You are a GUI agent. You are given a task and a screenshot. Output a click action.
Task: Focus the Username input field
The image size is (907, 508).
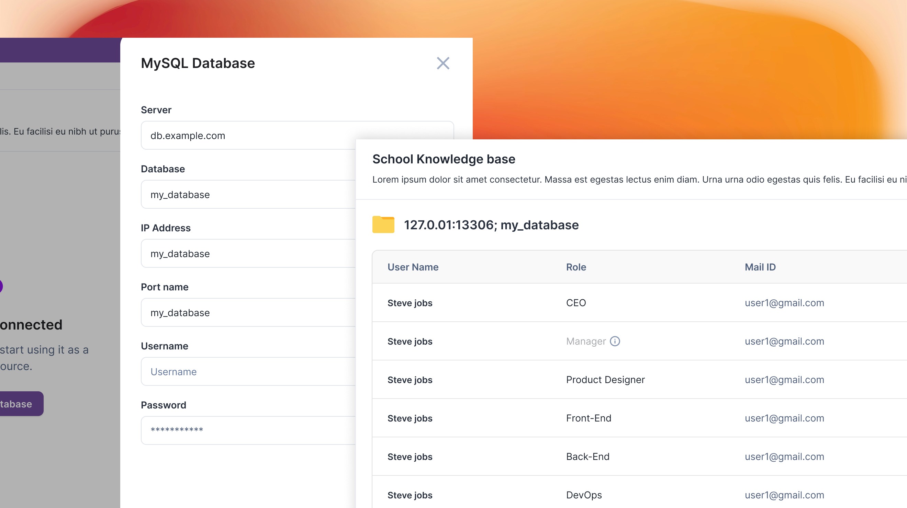click(248, 372)
